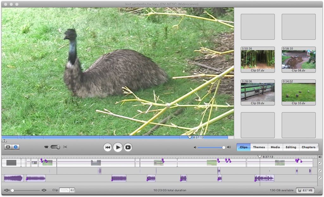Screen dimensions: 324x197
Task: Click the timeline playhead marker at 8:37:13
Action: [x=260, y=157]
